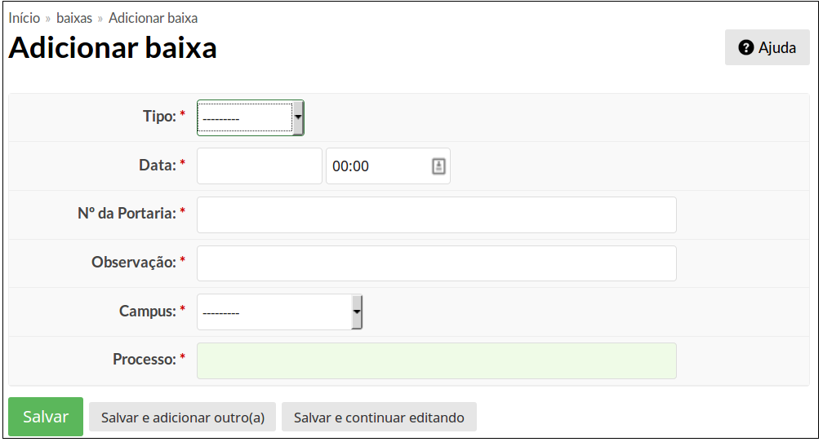Click the Data date input field
823x442 pixels.
(260, 166)
